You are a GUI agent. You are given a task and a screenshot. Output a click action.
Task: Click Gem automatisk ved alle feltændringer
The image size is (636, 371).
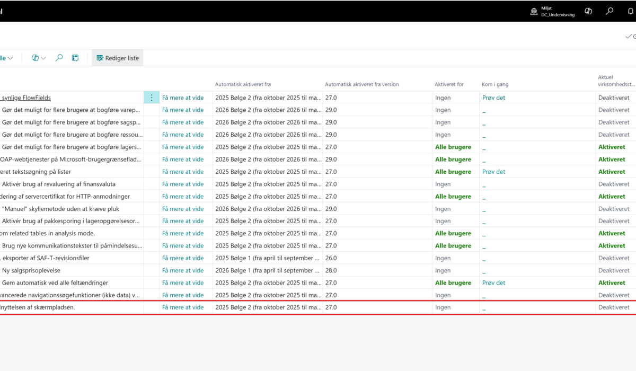click(55, 282)
